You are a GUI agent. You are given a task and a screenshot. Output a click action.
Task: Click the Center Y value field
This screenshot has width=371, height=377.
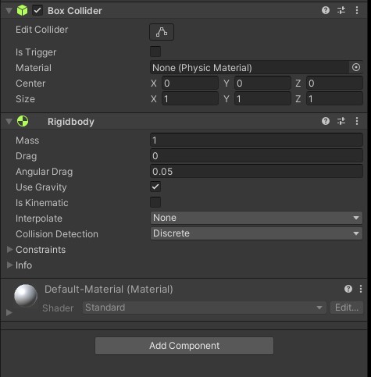pos(262,84)
